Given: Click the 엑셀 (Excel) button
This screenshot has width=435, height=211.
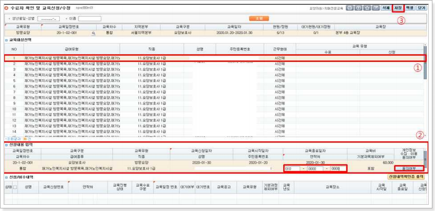Looking at the screenshot, I should pos(410,8).
